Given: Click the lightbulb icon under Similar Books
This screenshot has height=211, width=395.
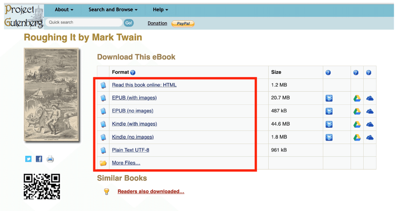Looking at the screenshot, I should point(107,192).
